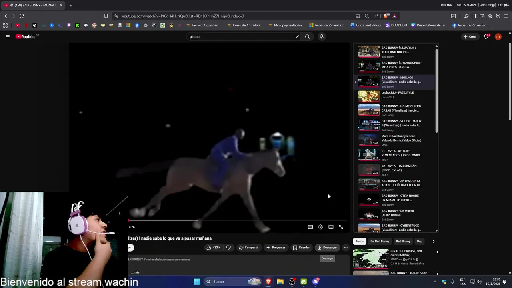Dislike the video
Image resolution: width=512 pixels, height=288 pixels.
point(228,248)
